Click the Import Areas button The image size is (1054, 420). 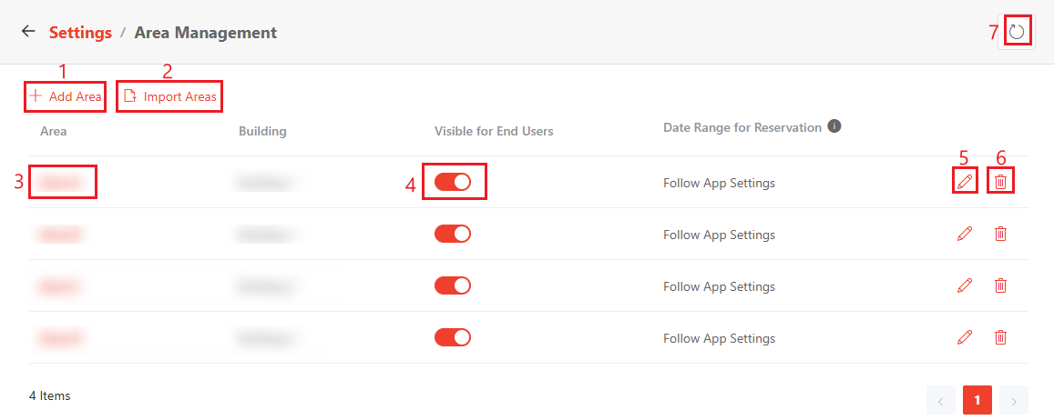tap(170, 96)
